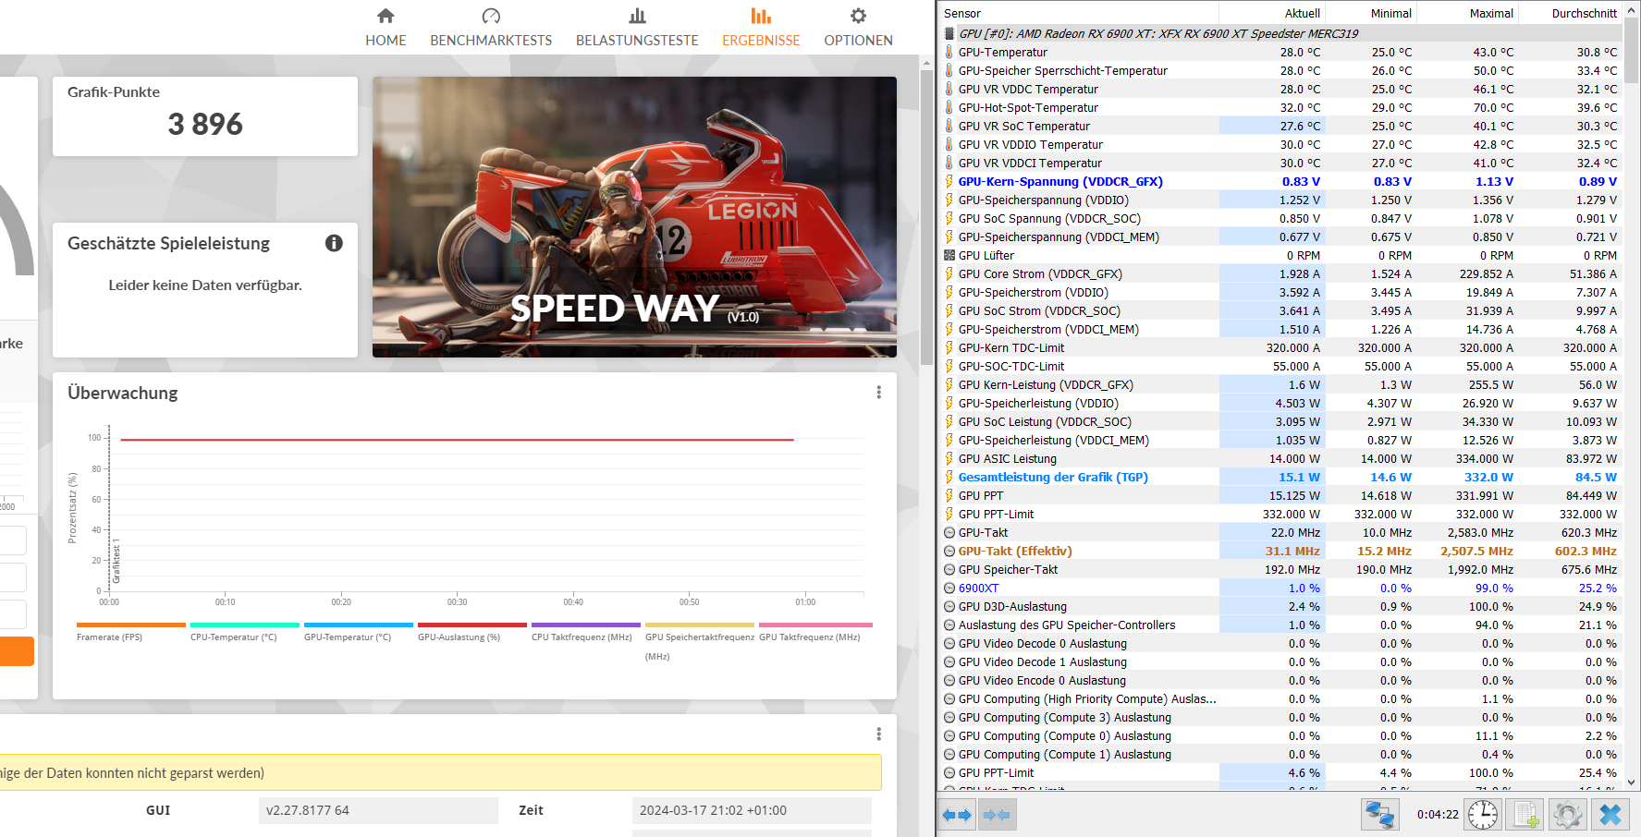Click the circle icon of GPU Speicher-Takt row
This screenshot has height=837, width=1641.
[x=949, y=569]
